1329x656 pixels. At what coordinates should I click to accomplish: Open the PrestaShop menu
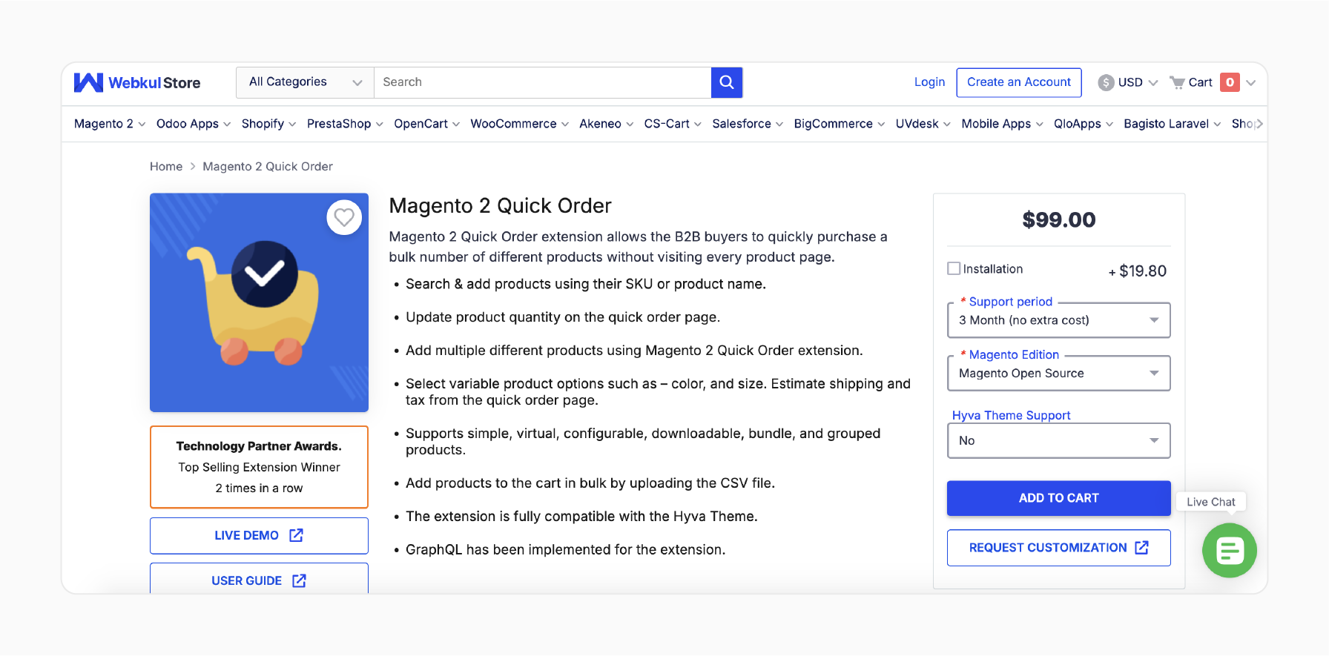tap(345, 124)
